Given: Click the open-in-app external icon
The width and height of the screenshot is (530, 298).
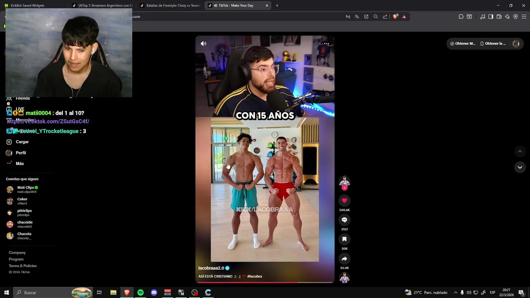Looking at the screenshot, I should pos(366,17).
